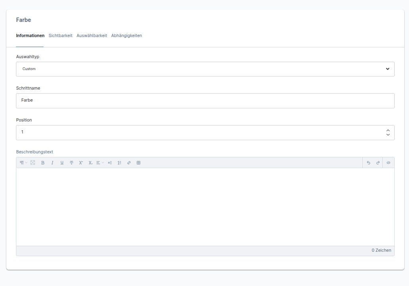The image size is (409, 286).
Task: Click the Position label
Action: click(x=24, y=120)
